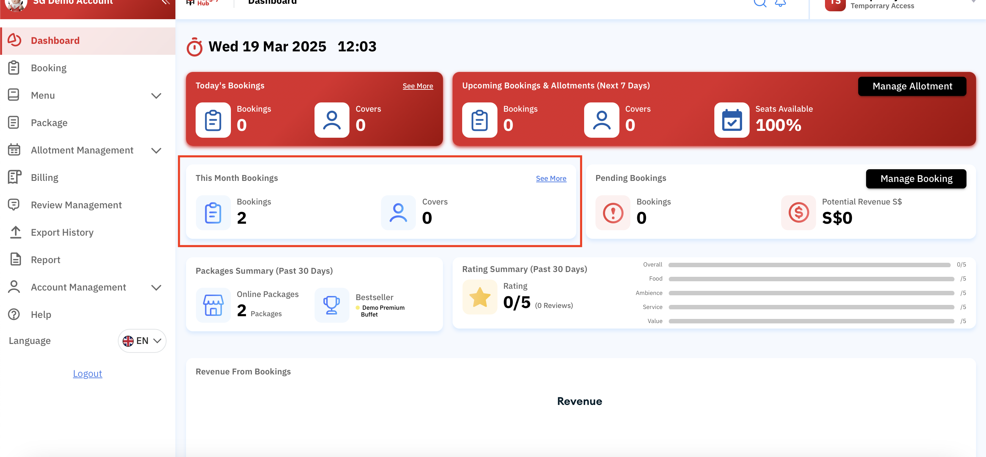Click the Online Packages store icon
The width and height of the screenshot is (986, 457).
pos(213,305)
